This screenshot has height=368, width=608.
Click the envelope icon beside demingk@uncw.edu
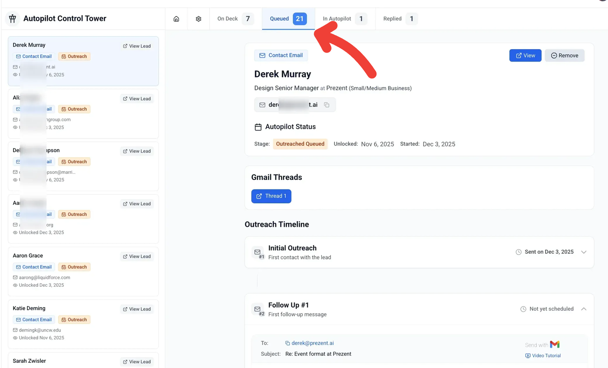[15, 330]
